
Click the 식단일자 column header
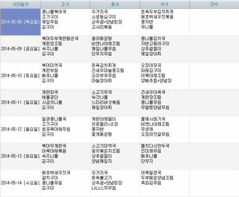[20, 4]
